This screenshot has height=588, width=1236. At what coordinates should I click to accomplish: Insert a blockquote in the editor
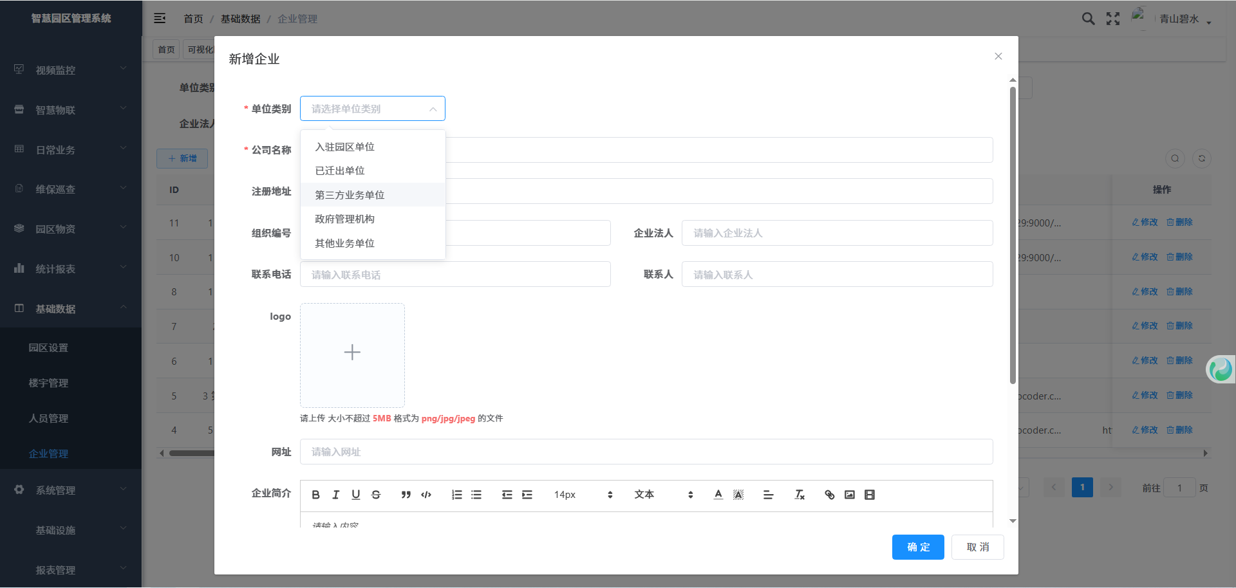(x=406, y=495)
